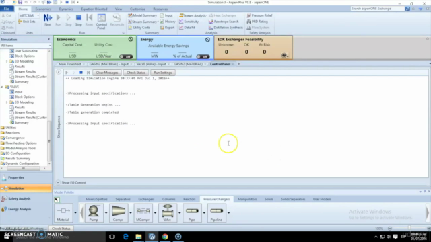Collapse the VALVE tree node
This screenshot has width=431, height=242.
click(2, 87)
